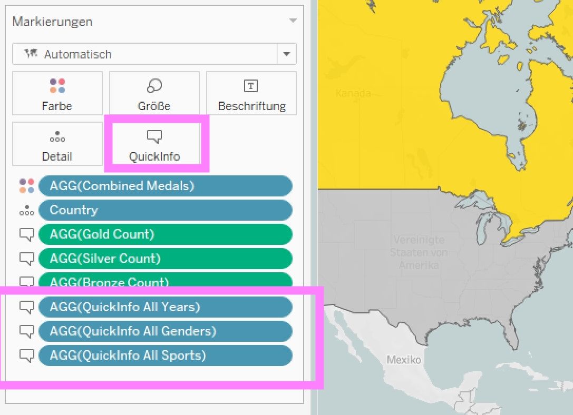The image size is (573, 415).
Task: Click the Mexiko region on map
Action: pos(404,360)
